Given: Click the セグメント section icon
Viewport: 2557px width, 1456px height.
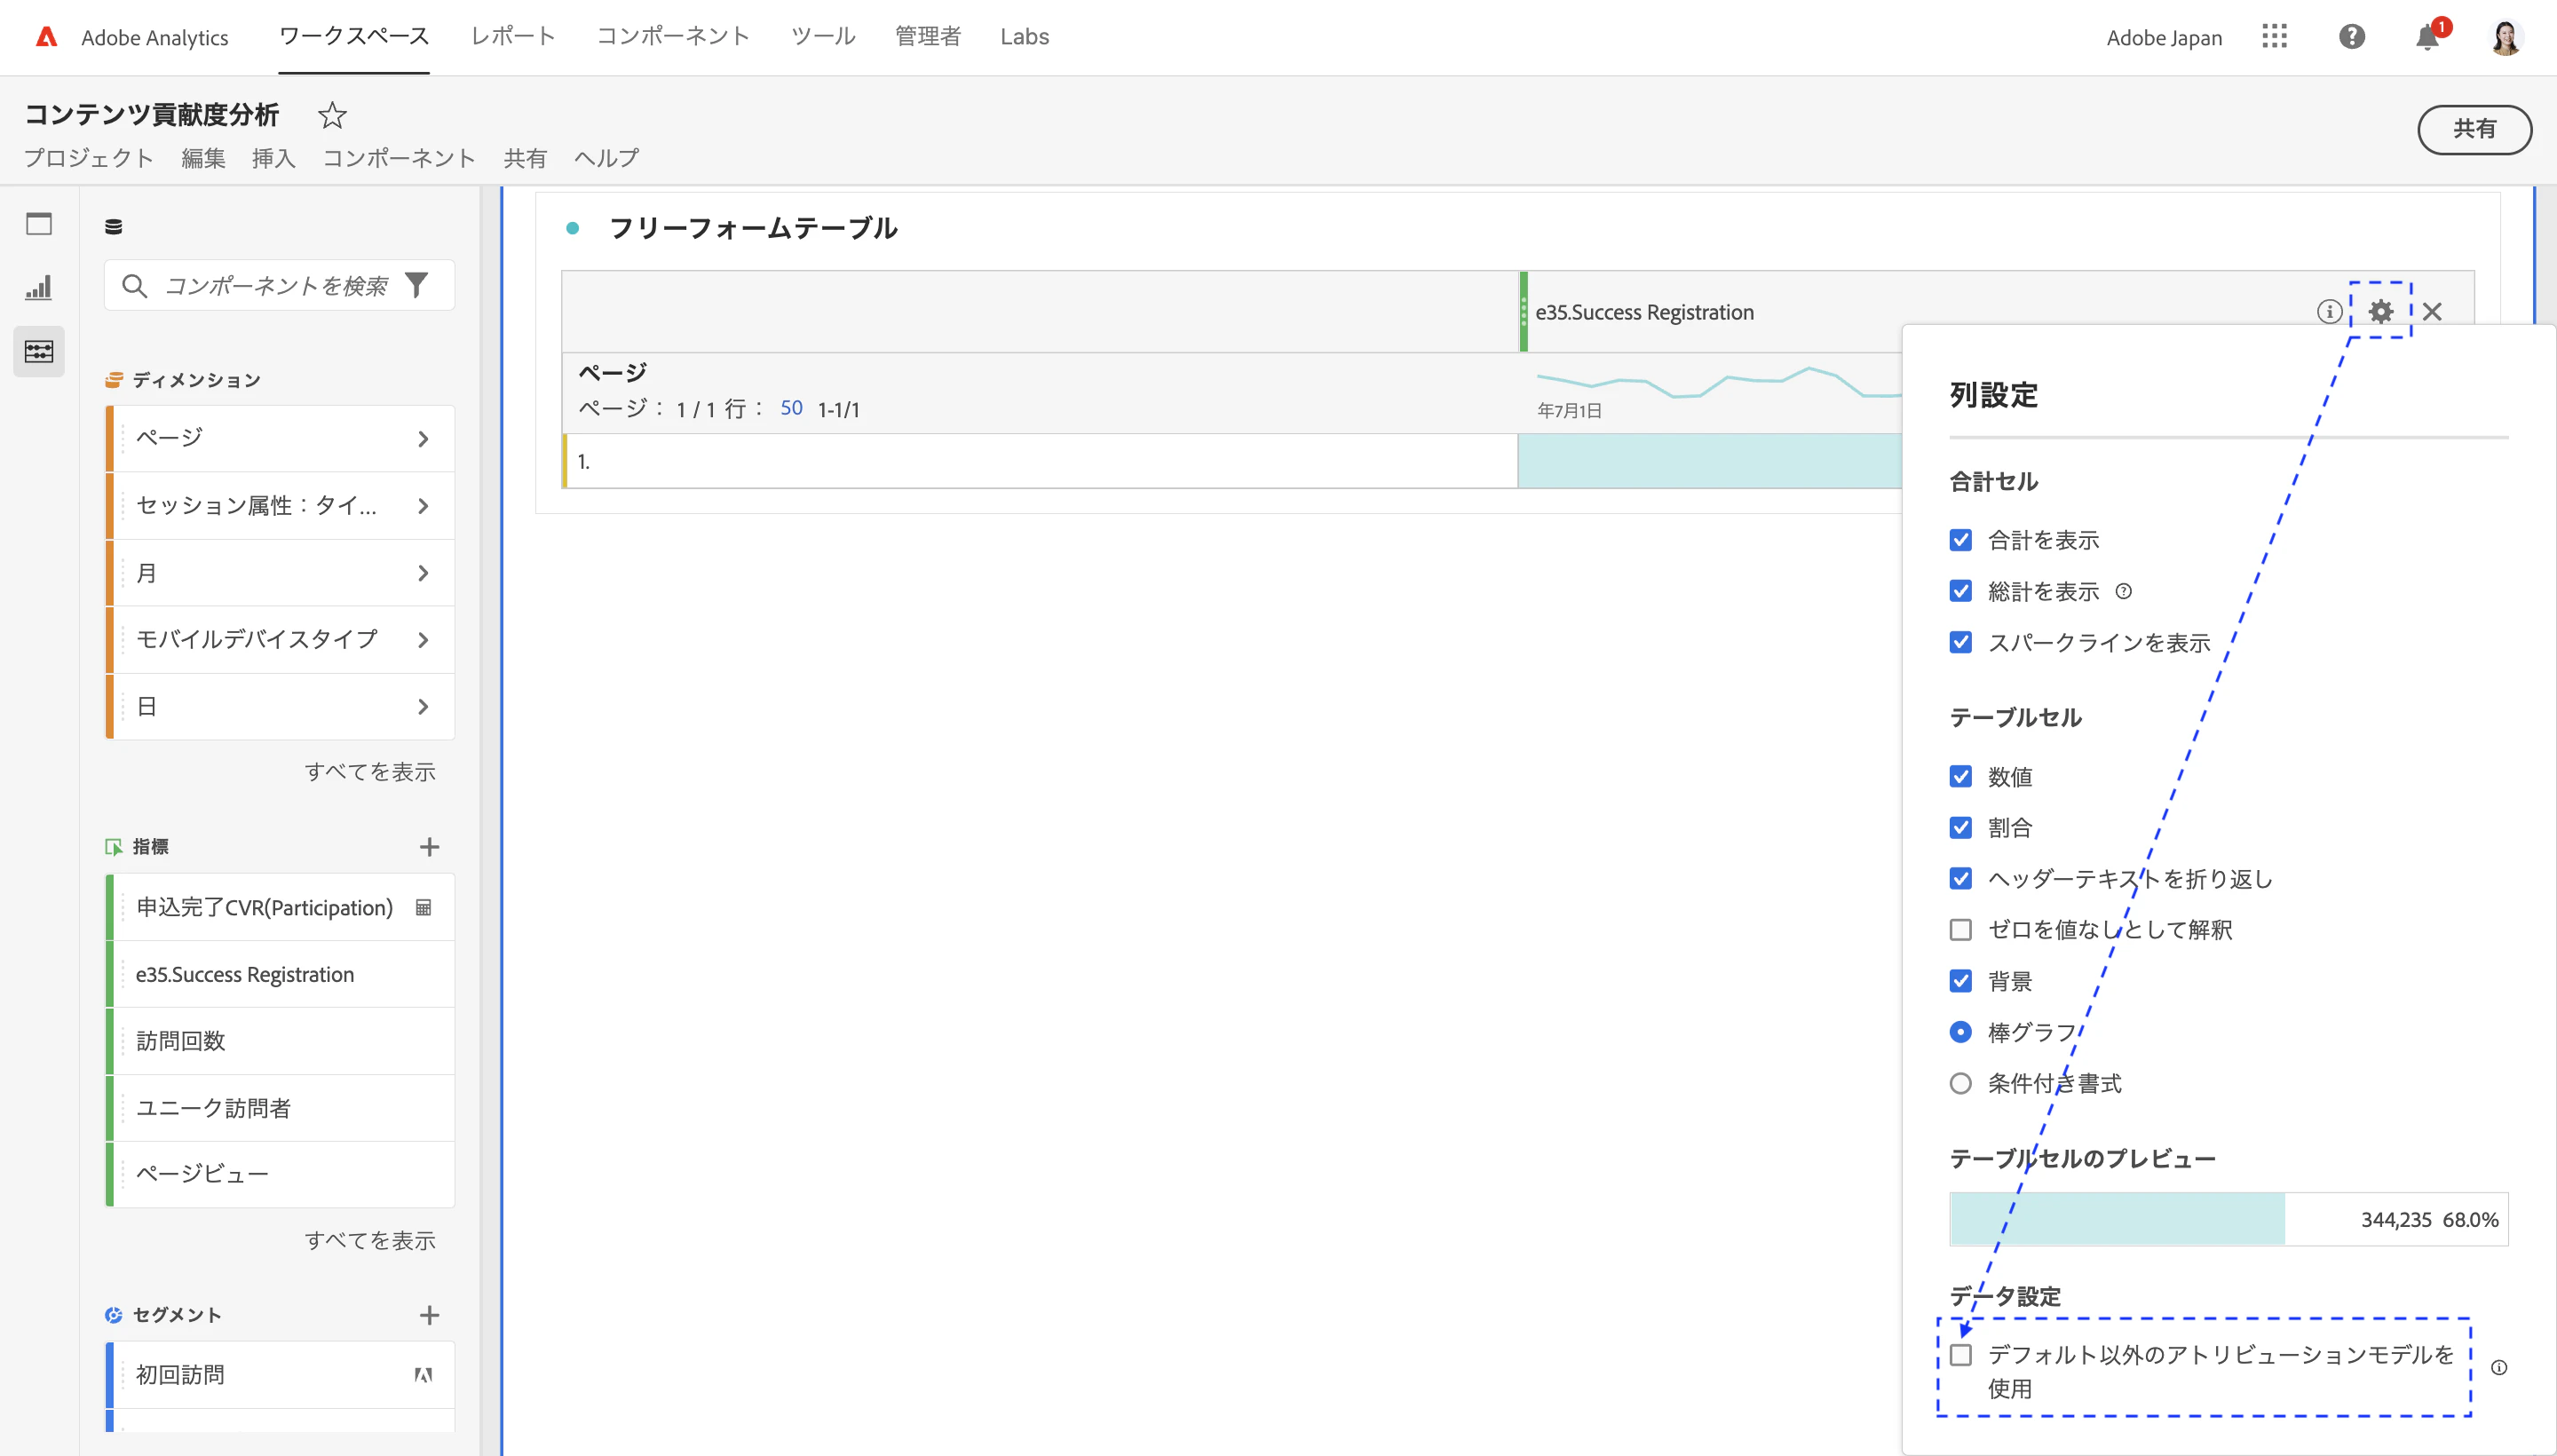Looking at the screenshot, I should click(x=114, y=1315).
